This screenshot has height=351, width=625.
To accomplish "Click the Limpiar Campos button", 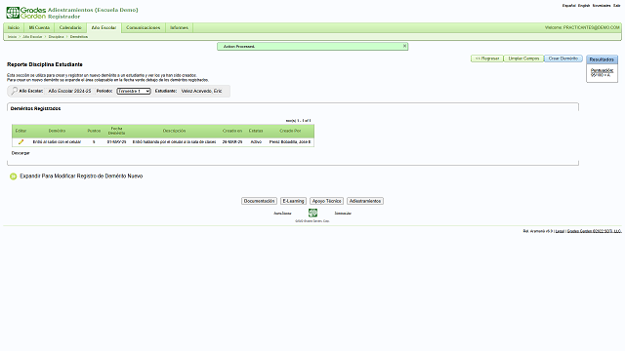I will (x=523, y=58).
